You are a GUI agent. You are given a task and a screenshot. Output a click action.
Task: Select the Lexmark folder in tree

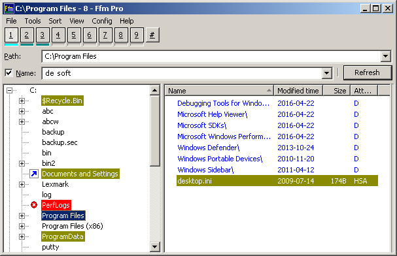[x=55, y=184]
